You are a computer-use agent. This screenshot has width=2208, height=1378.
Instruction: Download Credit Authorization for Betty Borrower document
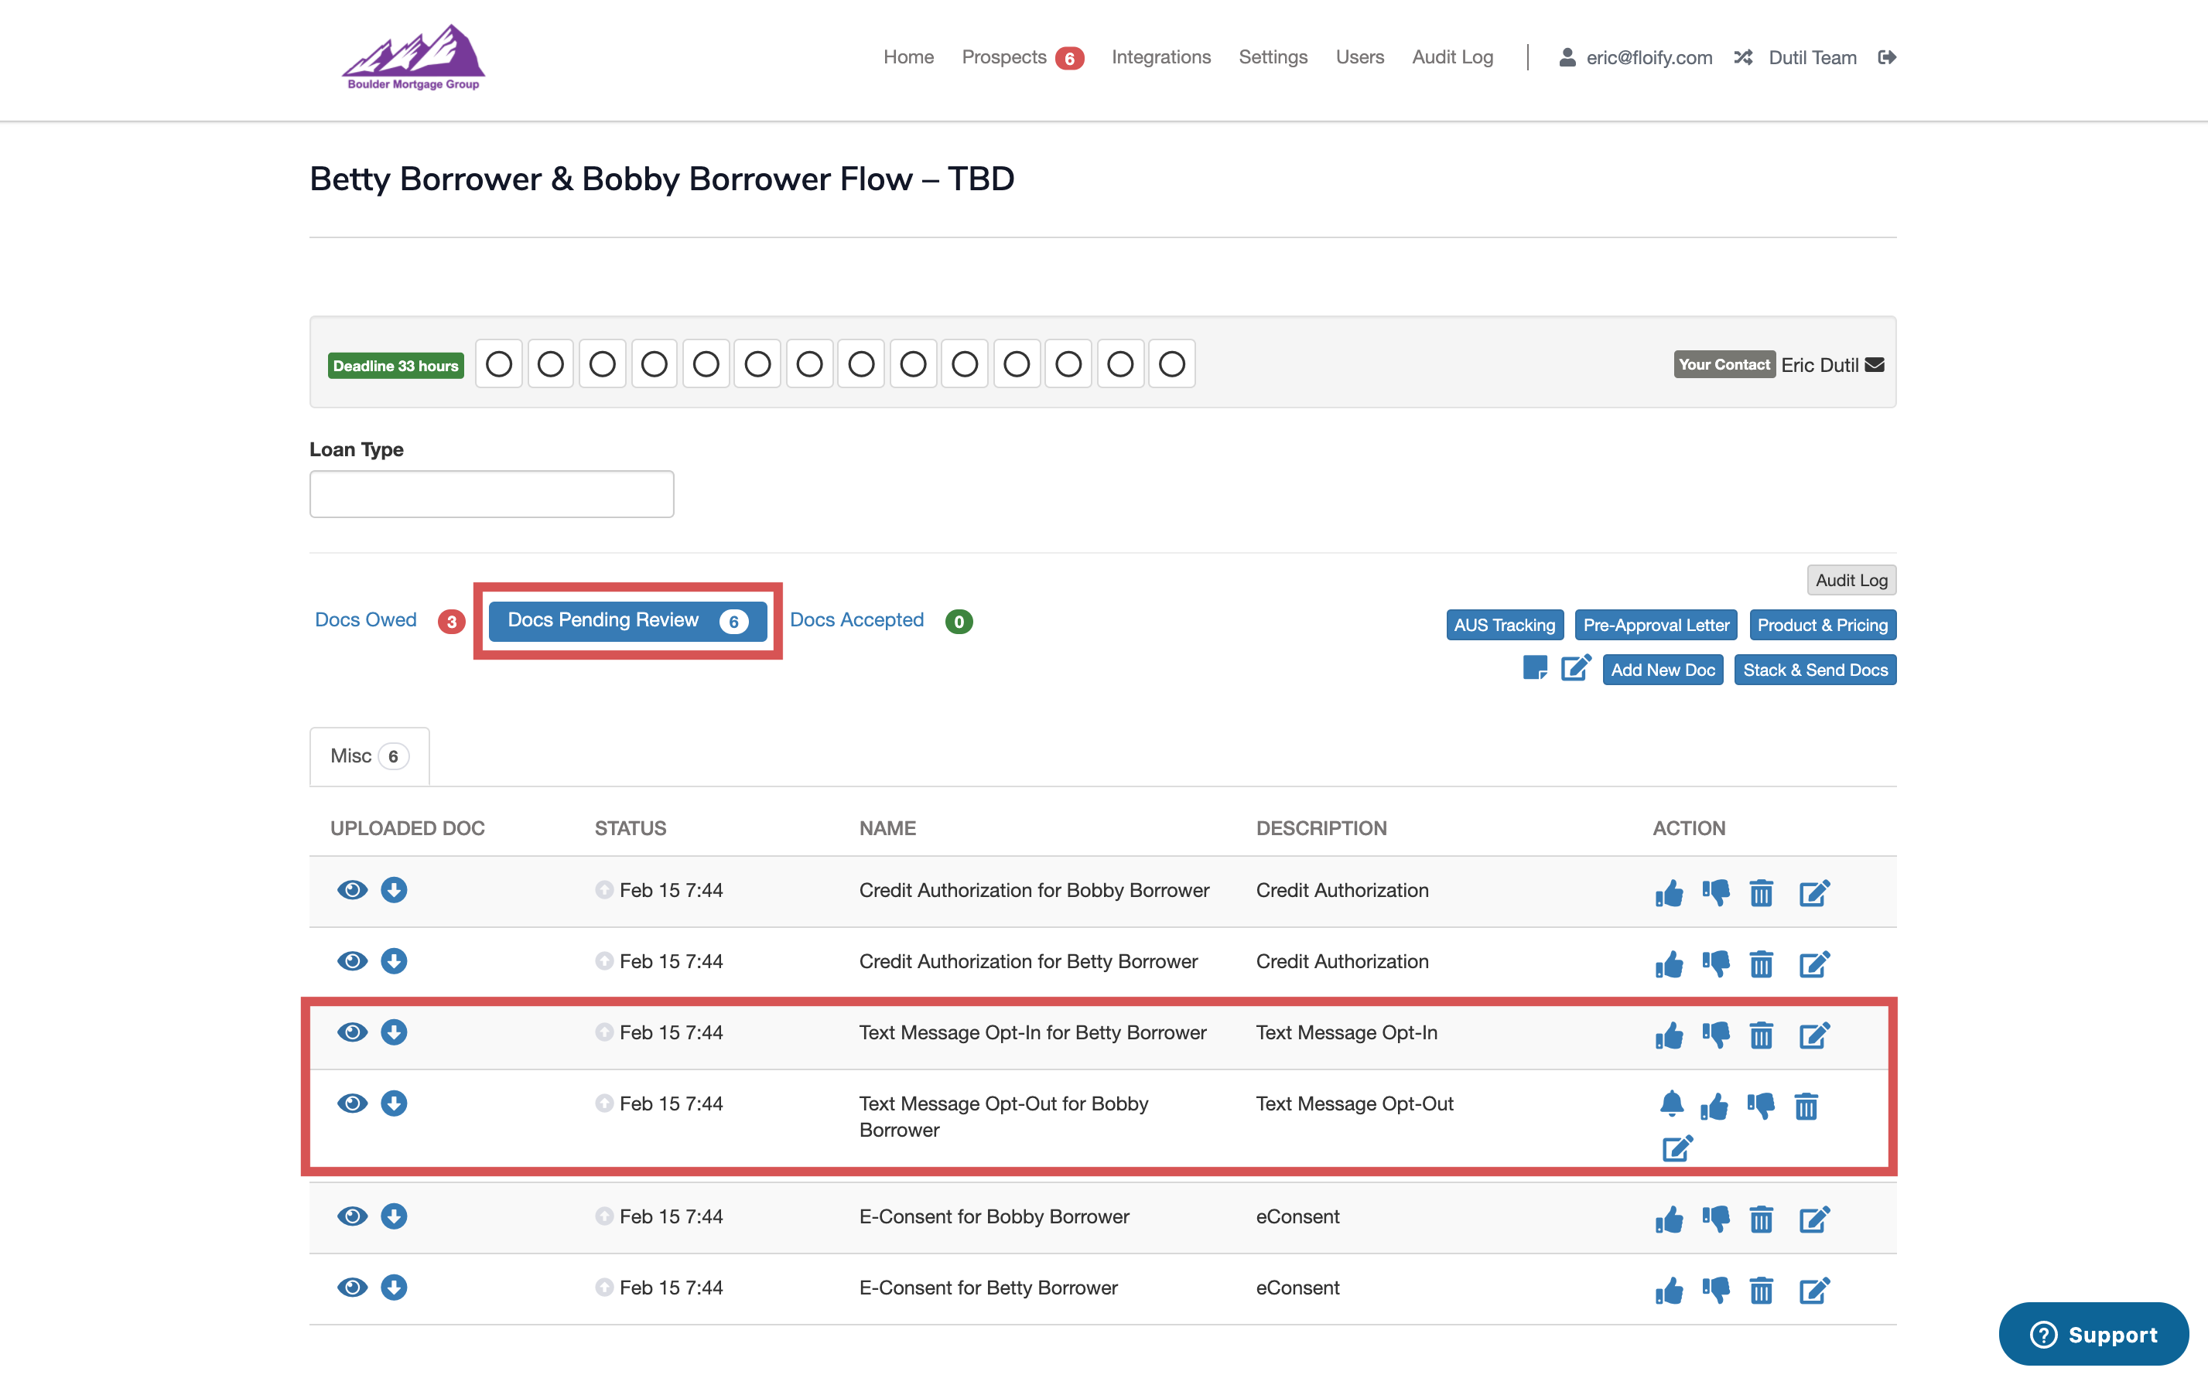[394, 960]
